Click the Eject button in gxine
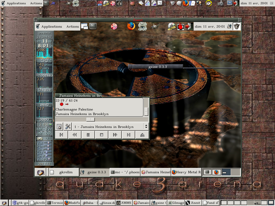Image resolution: width=275 pixels, height=206 pixels. tap(142, 135)
